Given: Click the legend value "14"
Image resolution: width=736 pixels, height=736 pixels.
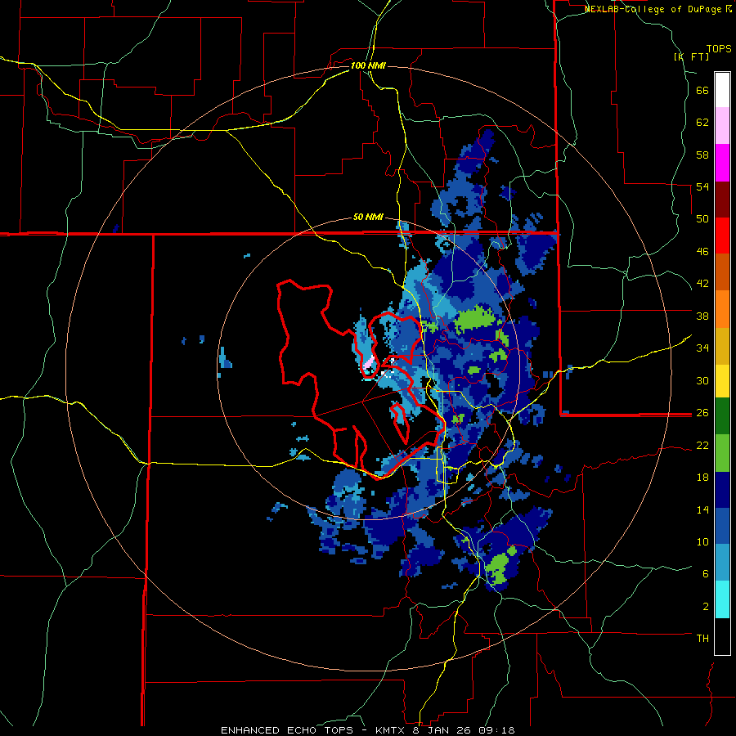Looking at the screenshot, I should [702, 509].
